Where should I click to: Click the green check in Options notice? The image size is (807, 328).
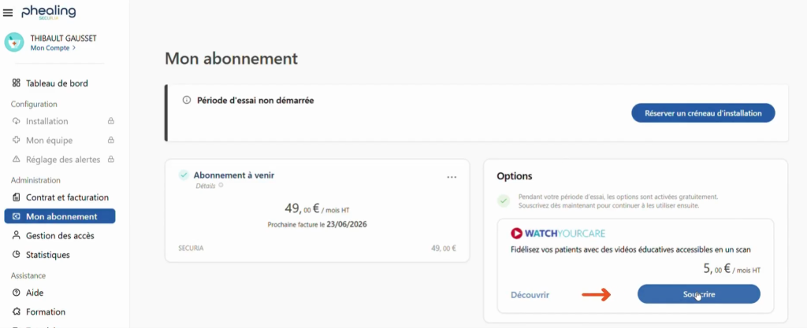coord(503,201)
